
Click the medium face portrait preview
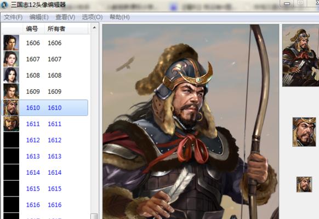[304, 132]
